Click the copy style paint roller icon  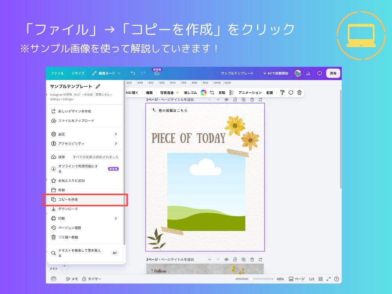282,93
